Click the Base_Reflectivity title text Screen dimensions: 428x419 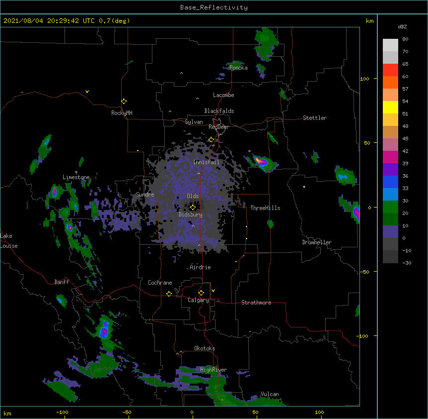tap(214, 7)
